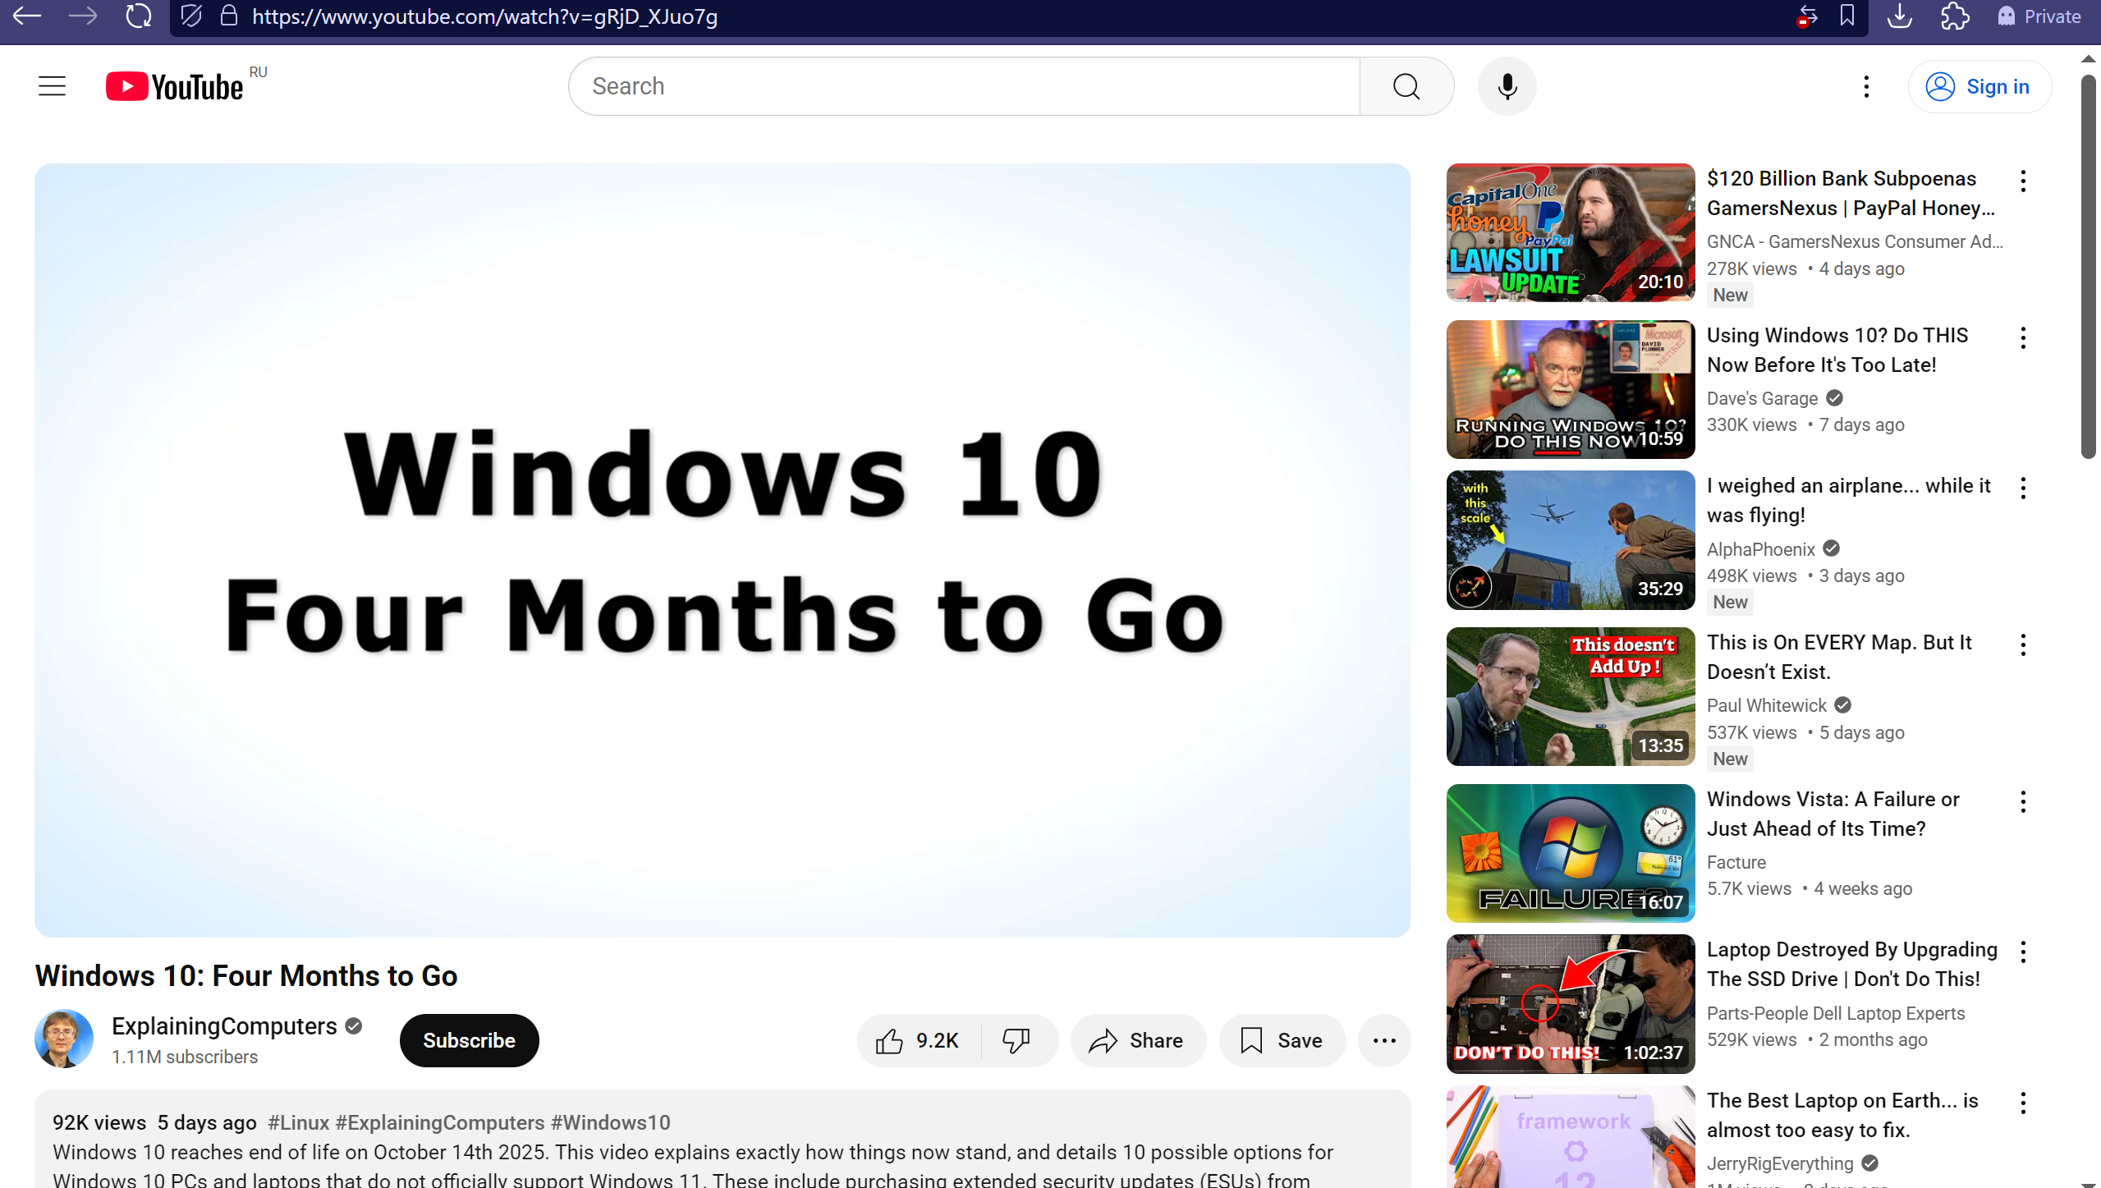Open options menu for airplane video
The image size is (2101, 1188).
point(2023,488)
